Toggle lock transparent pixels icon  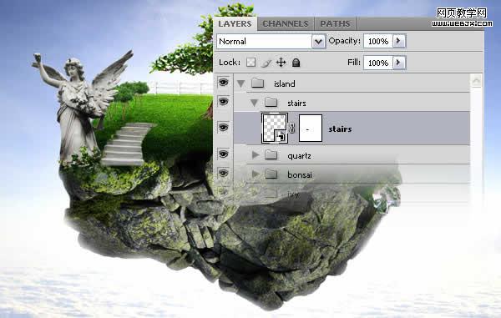click(250, 63)
